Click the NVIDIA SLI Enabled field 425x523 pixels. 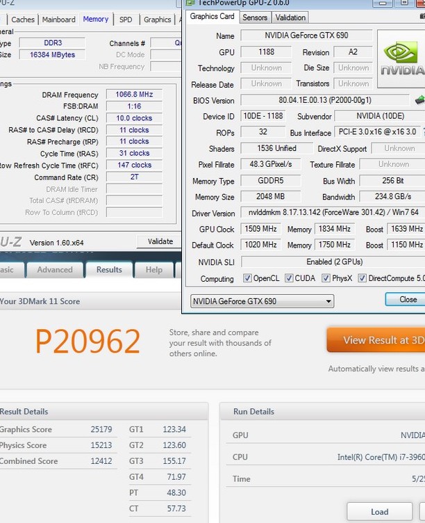[x=334, y=261]
